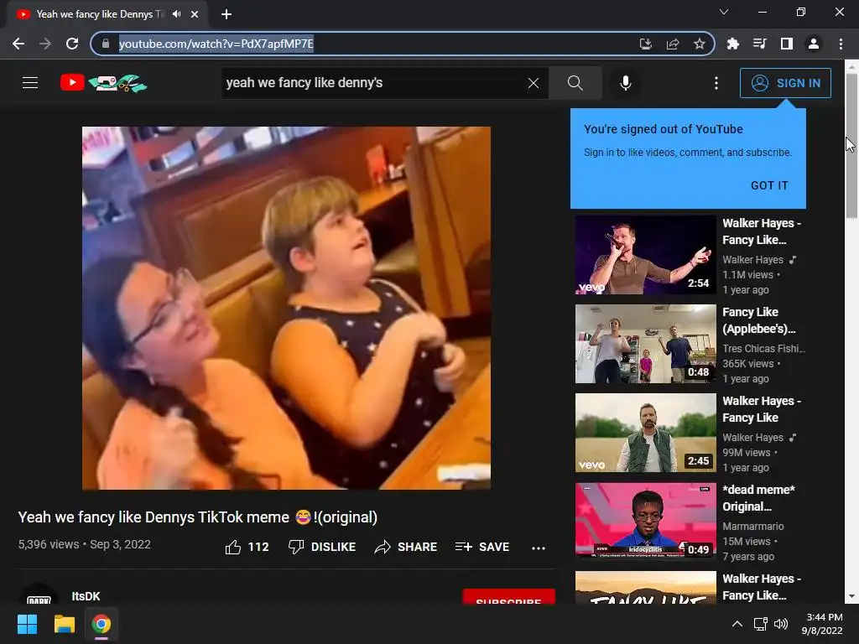Open dead meme 0:49 thumbnail

645,521
